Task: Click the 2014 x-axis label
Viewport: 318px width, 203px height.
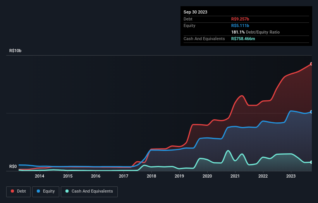Action: click(x=40, y=176)
